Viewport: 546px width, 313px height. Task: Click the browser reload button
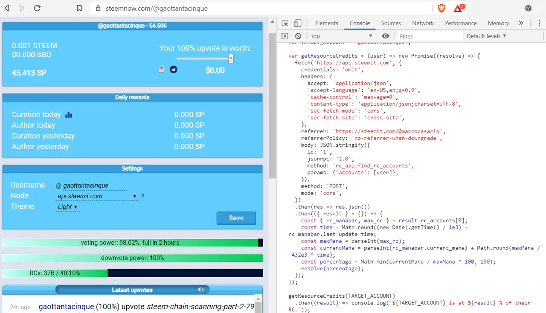[37, 8]
